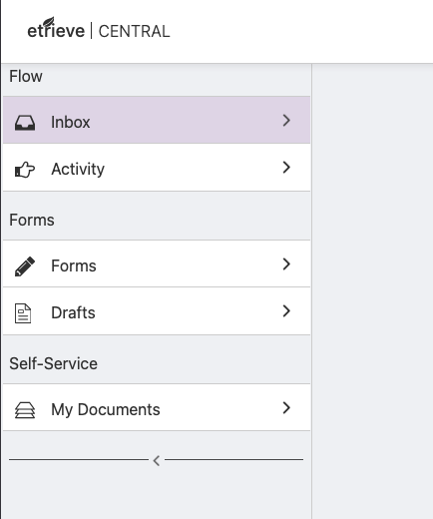Open the Drafts menu item
Screen dimensions: 433x519
click(157, 311)
